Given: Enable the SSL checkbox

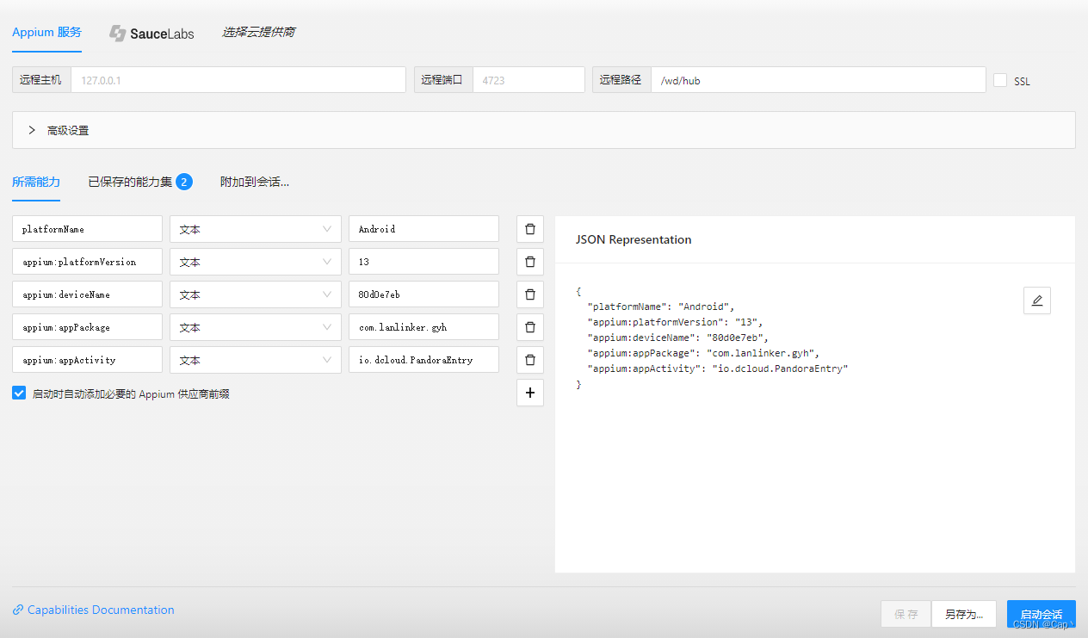Looking at the screenshot, I should 1000,79.
